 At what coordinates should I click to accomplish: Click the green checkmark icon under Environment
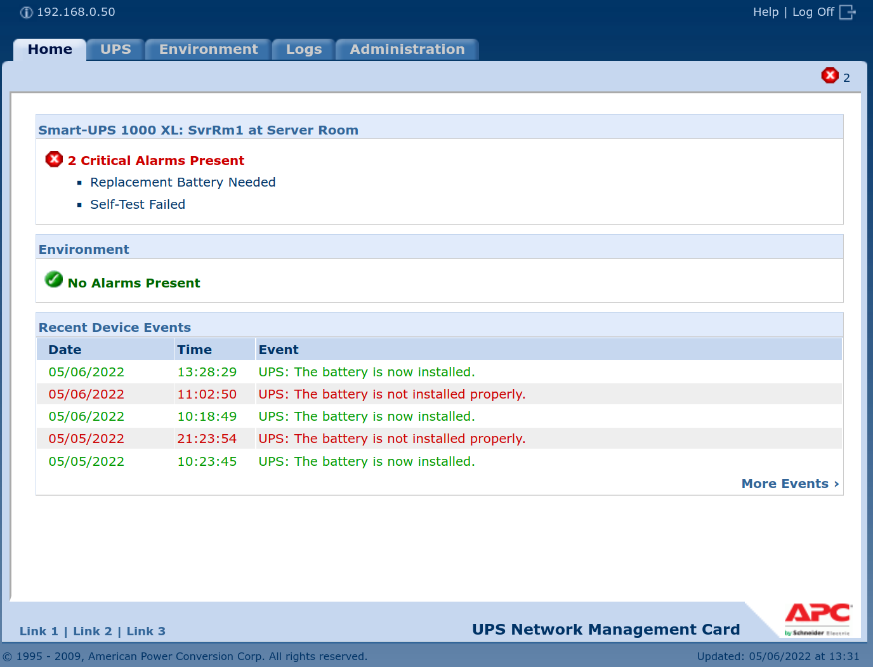(54, 279)
